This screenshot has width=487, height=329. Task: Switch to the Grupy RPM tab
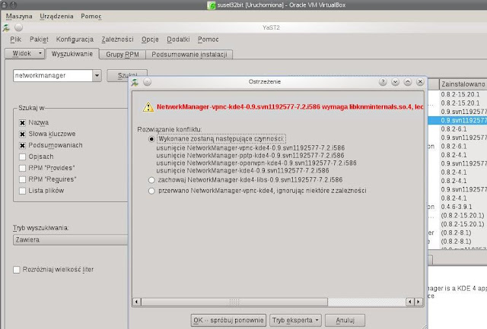(x=123, y=54)
